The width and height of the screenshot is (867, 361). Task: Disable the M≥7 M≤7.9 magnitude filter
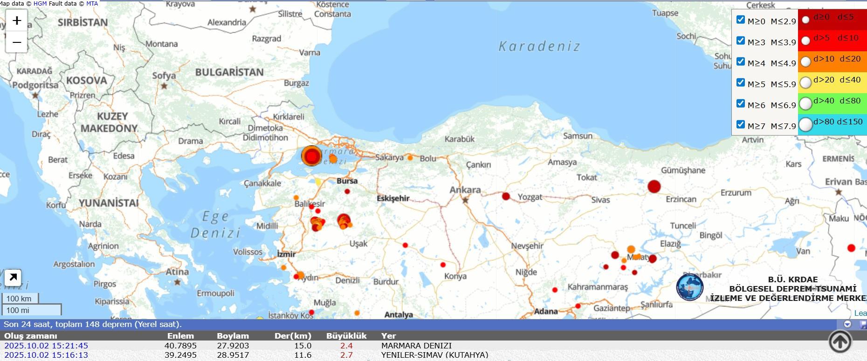tap(740, 124)
